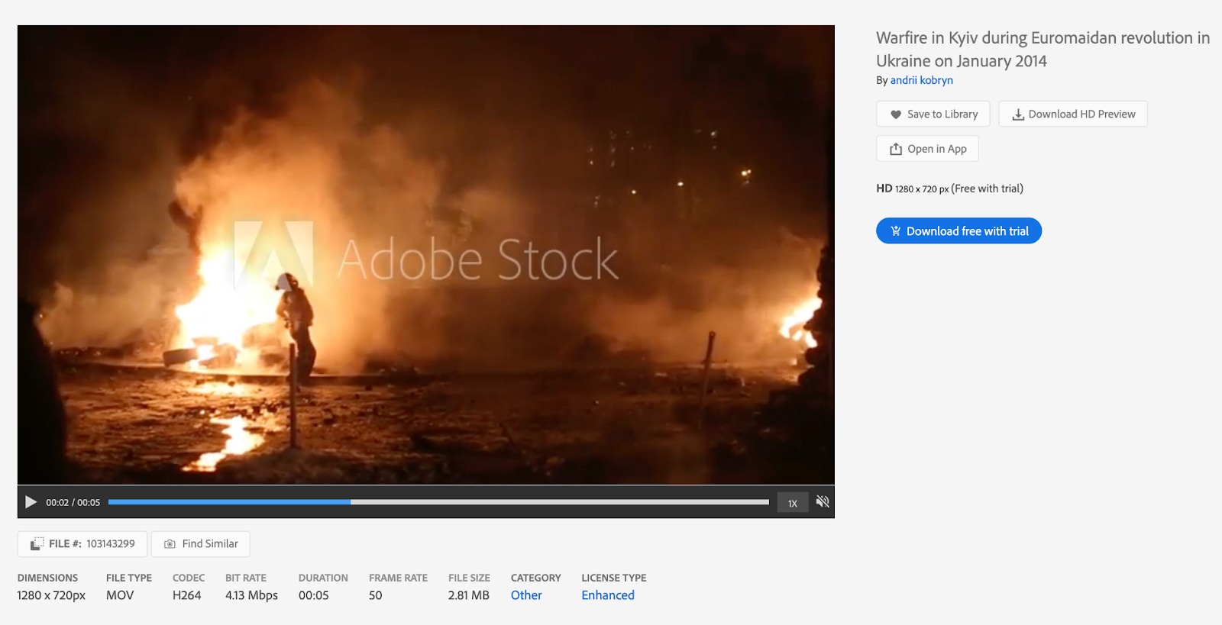The image size is (1222, 625).
Task: Click the video title Warfire in Kyiv
Action: 1043,49
